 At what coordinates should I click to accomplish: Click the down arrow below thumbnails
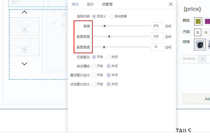coord(24,64)
